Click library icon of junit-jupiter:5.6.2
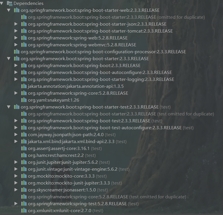 pyautogui.click(x=24, y=162)
